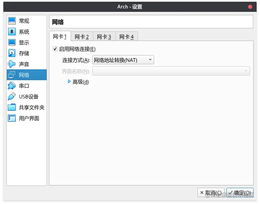Select the 共享文件夹 settings label
Screen dimensions: 260x204
(32, 108)
